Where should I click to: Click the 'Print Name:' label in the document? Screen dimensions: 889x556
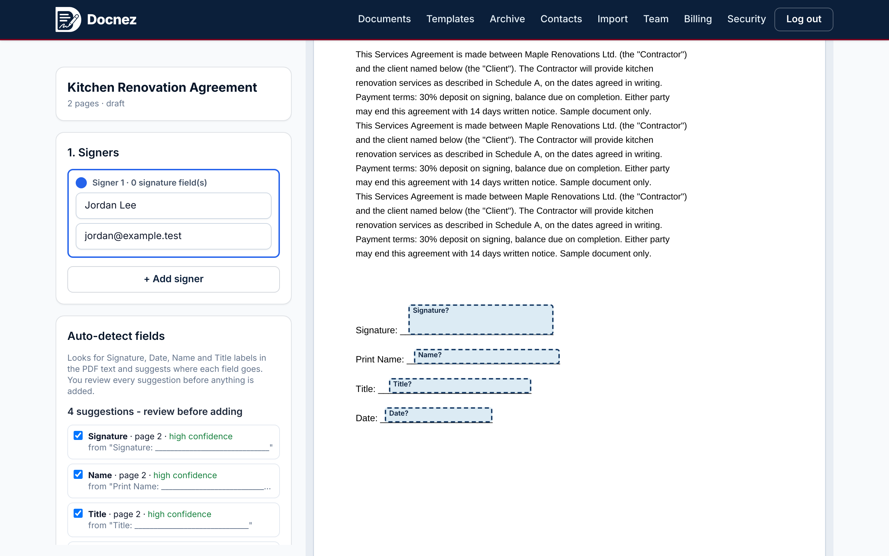[x=380, y=360]
